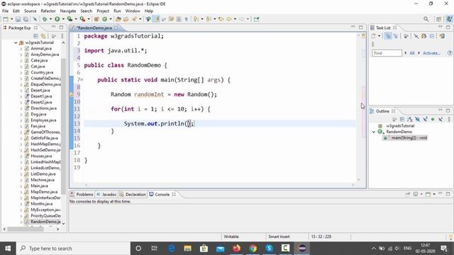Open dropdown arrow beside Back navigation arrow

coord(235,19)
